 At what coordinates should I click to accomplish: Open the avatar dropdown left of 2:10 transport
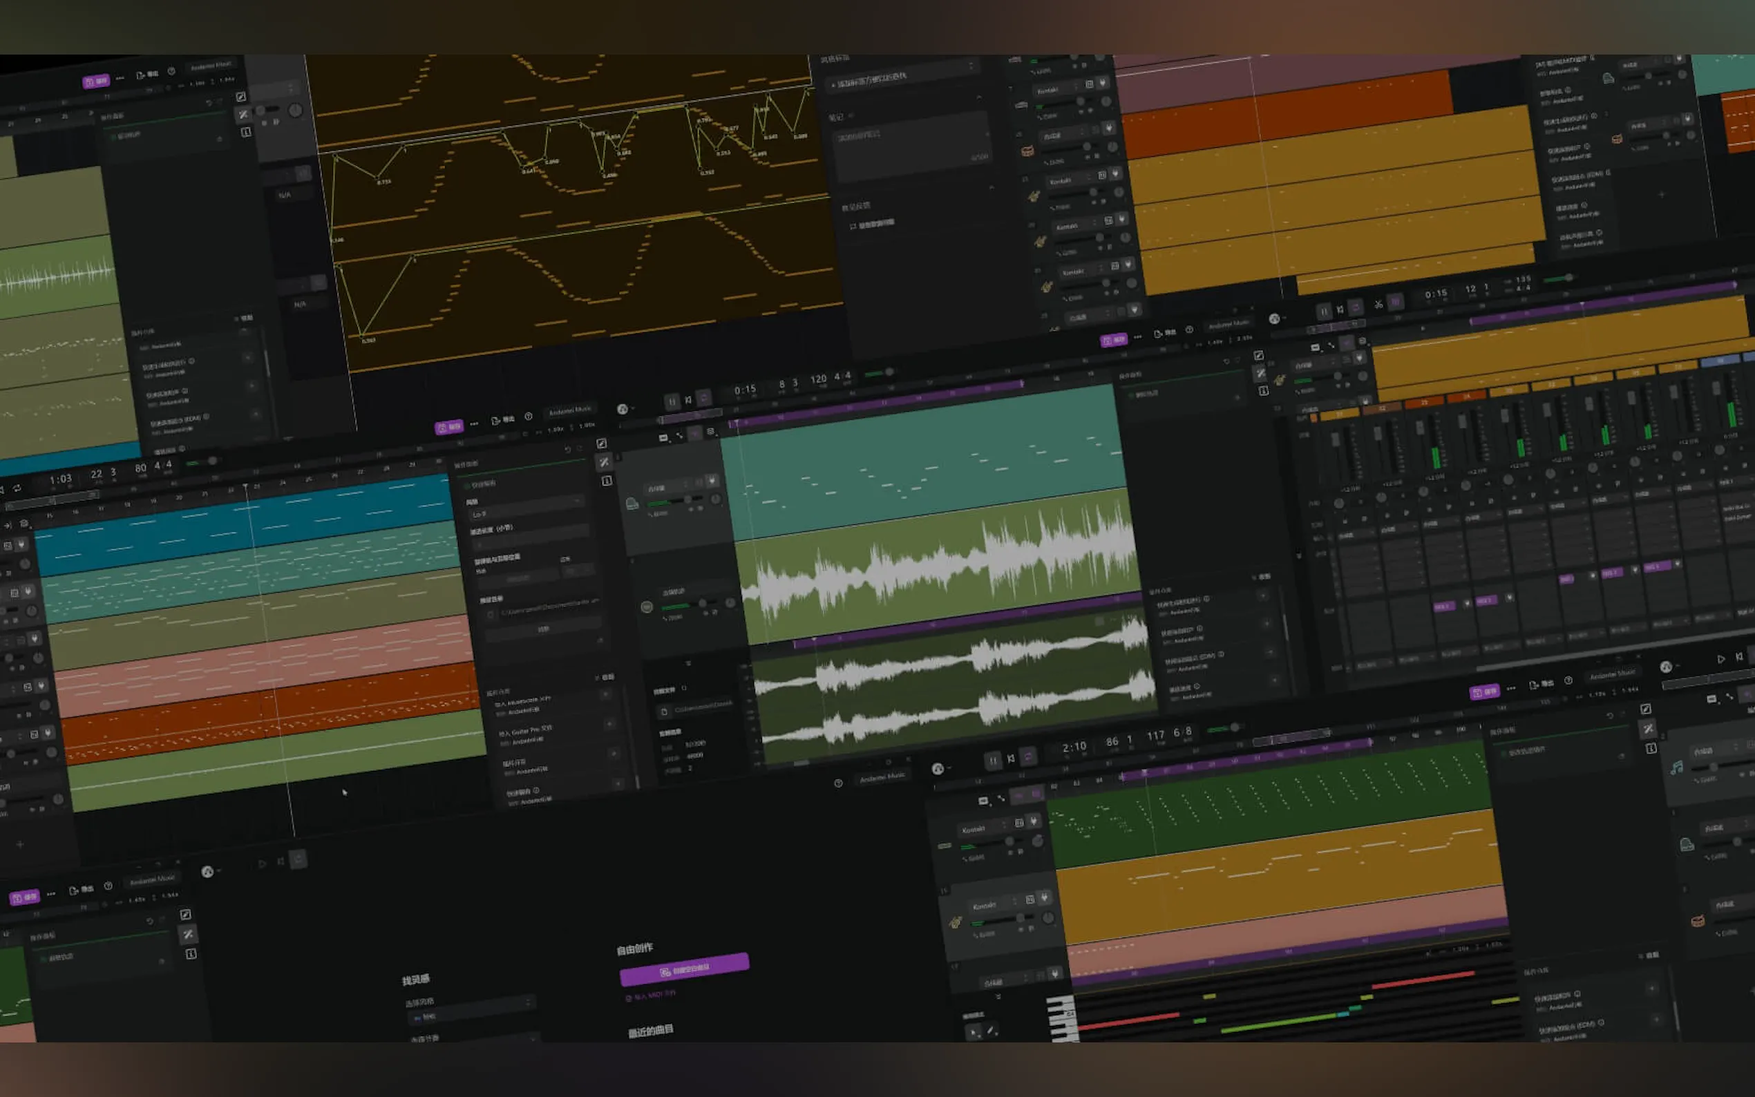[940, 768]
